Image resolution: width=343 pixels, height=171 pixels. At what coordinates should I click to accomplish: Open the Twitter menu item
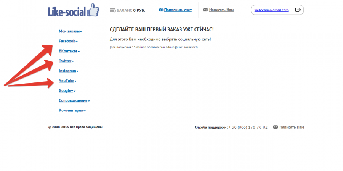[65, 61]
